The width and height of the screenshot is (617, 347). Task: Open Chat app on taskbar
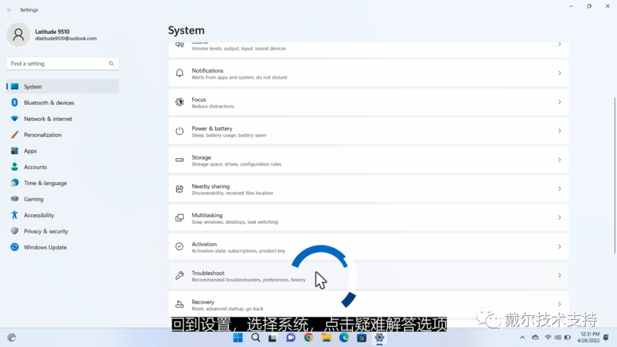click(x=291, y=337)
